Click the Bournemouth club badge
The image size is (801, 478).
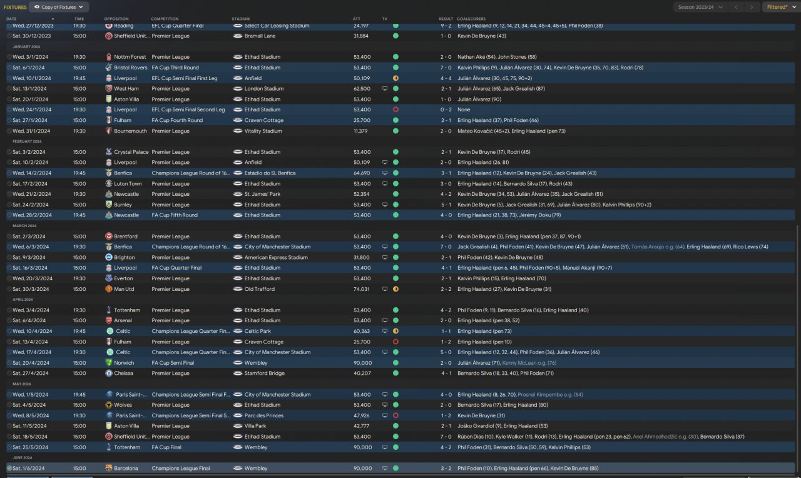point(109,131)
